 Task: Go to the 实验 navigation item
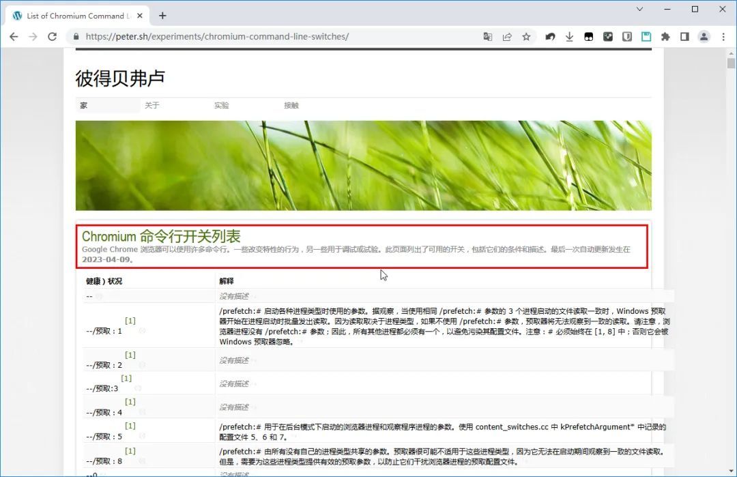point(222,106)
